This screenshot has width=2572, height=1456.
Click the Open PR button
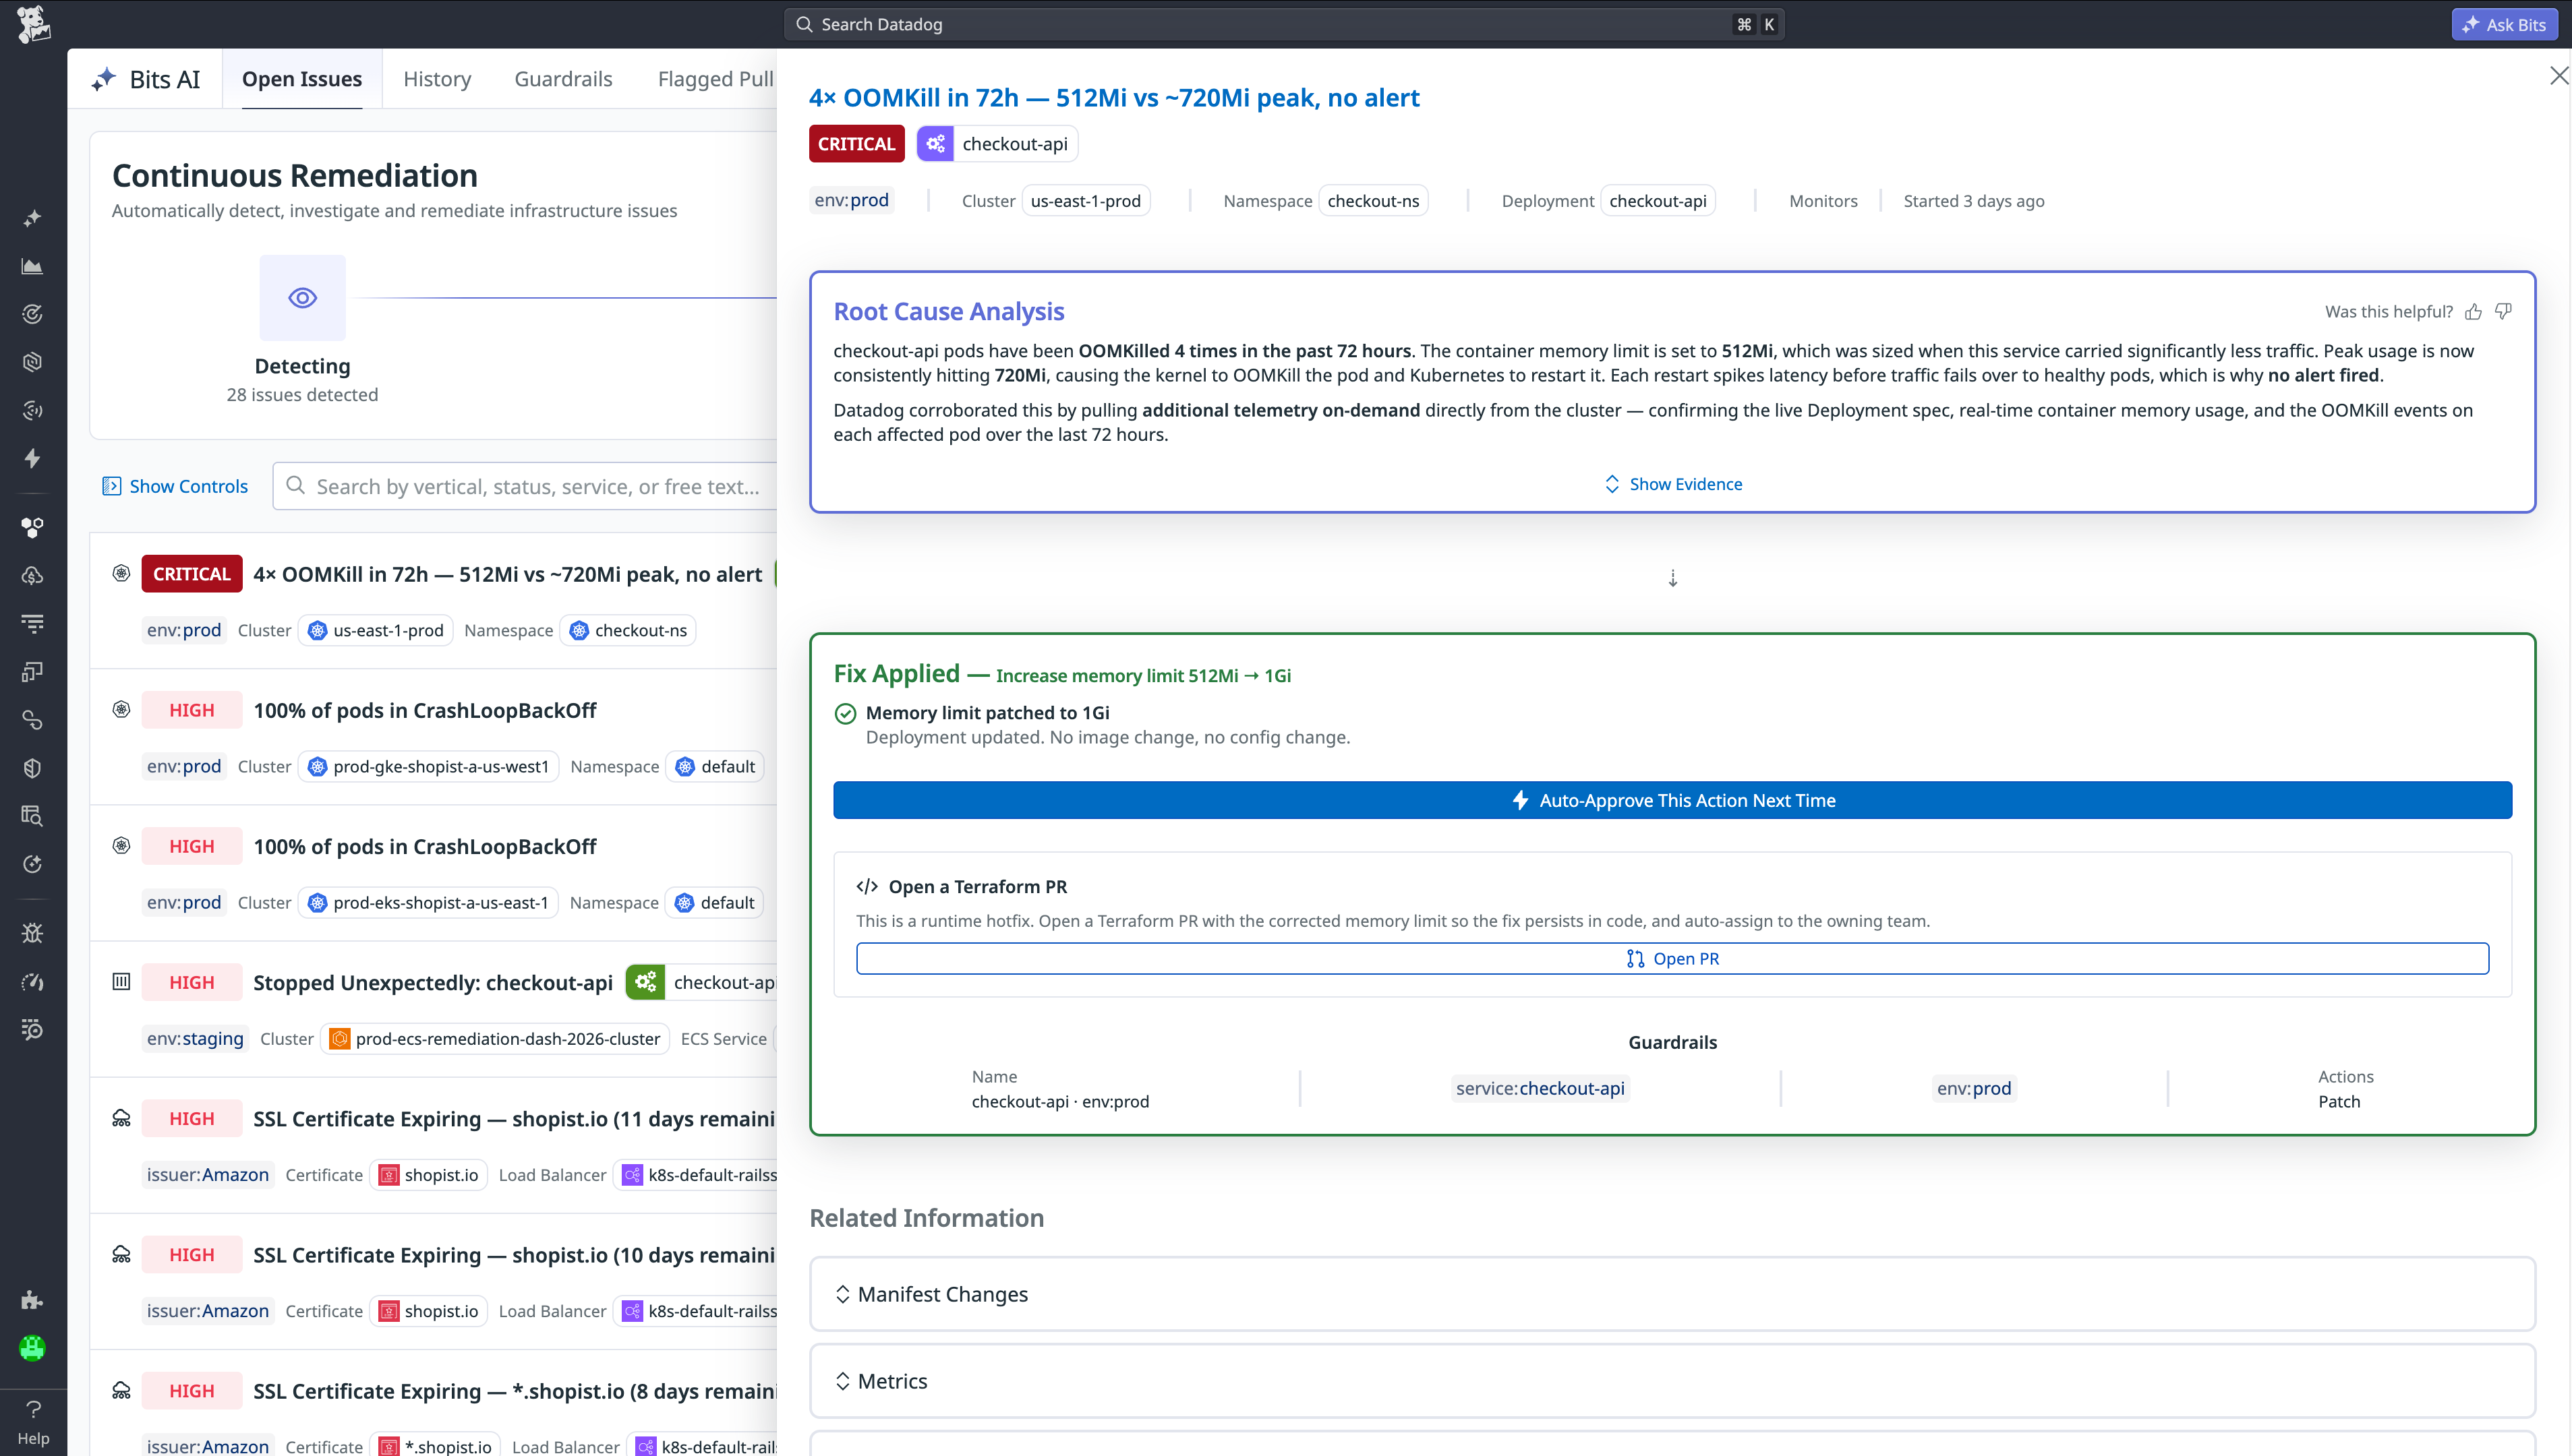click(1672, 958)
